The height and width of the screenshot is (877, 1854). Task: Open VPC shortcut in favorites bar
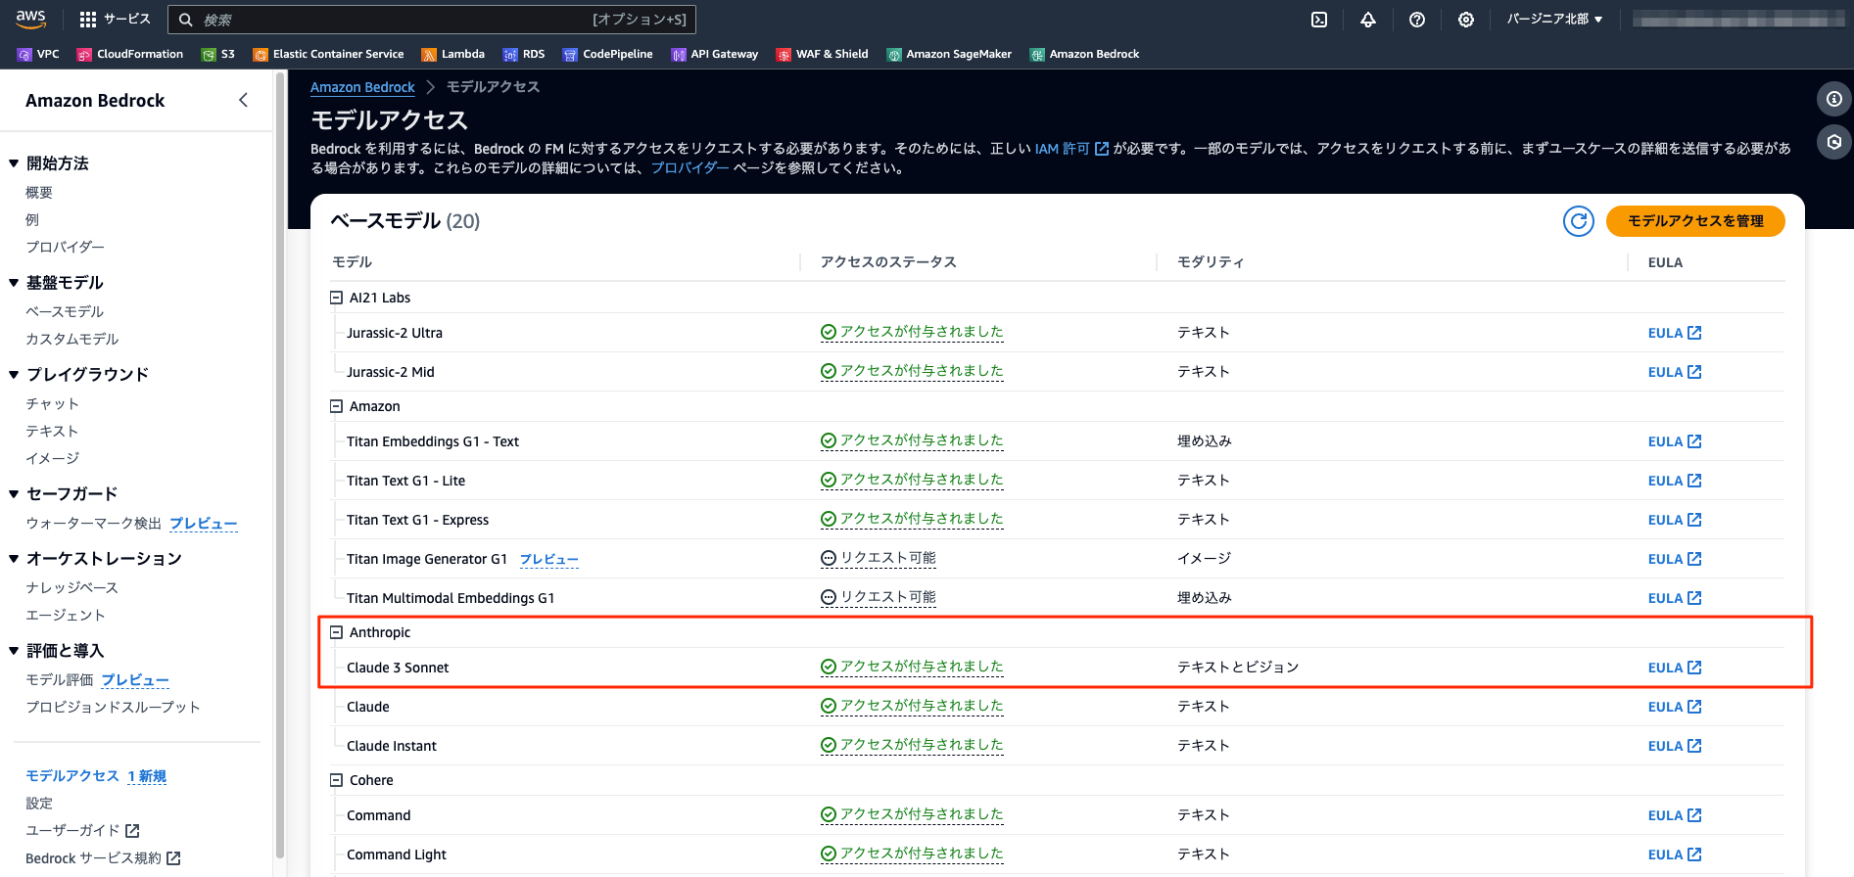click(38, 54)
